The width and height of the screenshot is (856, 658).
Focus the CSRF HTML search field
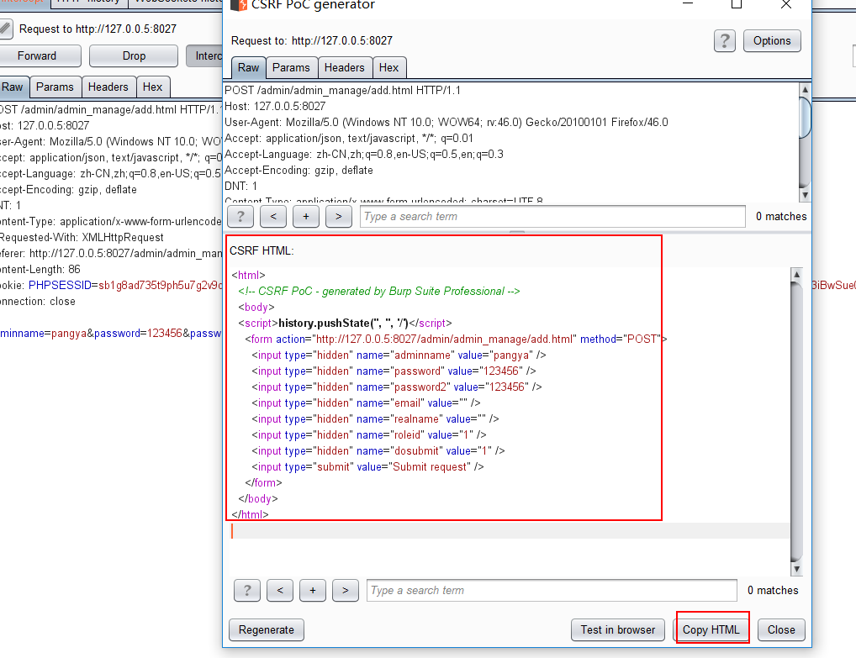click(552, 590)
